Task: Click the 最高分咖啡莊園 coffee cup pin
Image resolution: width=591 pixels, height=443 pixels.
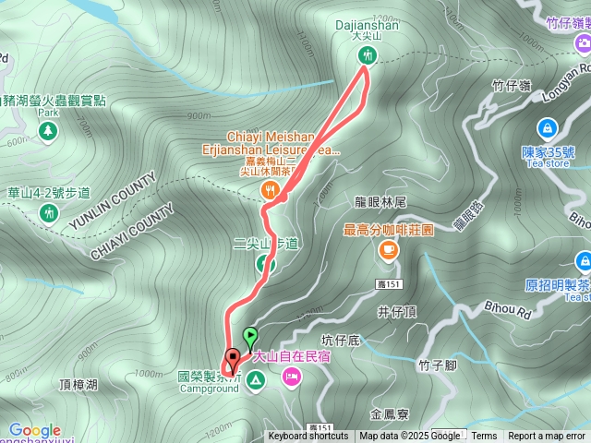Action: 388,250
